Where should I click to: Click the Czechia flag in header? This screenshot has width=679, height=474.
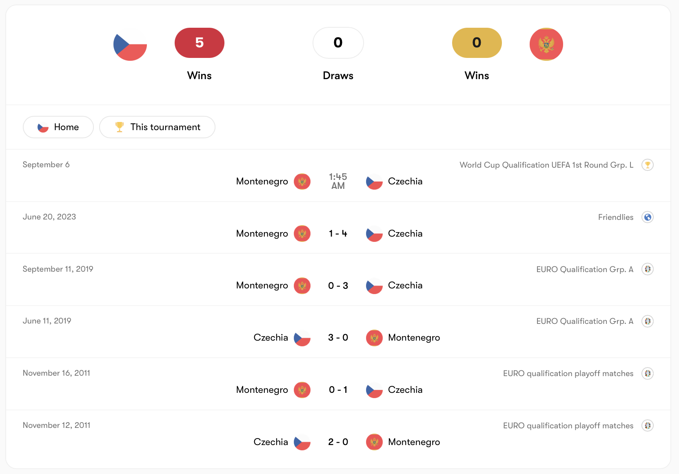tap(130, 44)
